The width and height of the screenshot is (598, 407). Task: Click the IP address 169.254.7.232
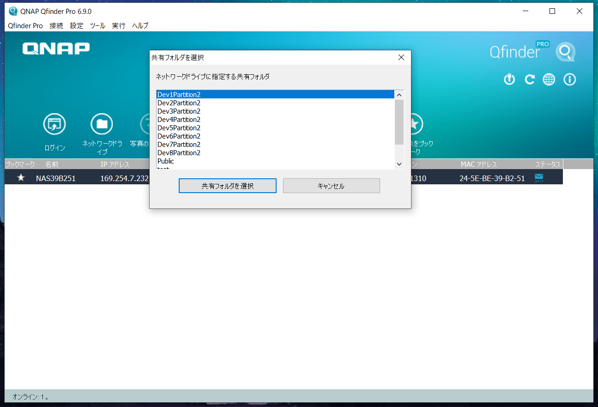click(125, 178)
